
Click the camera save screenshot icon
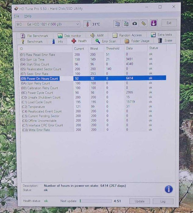[x=134, y=23]
